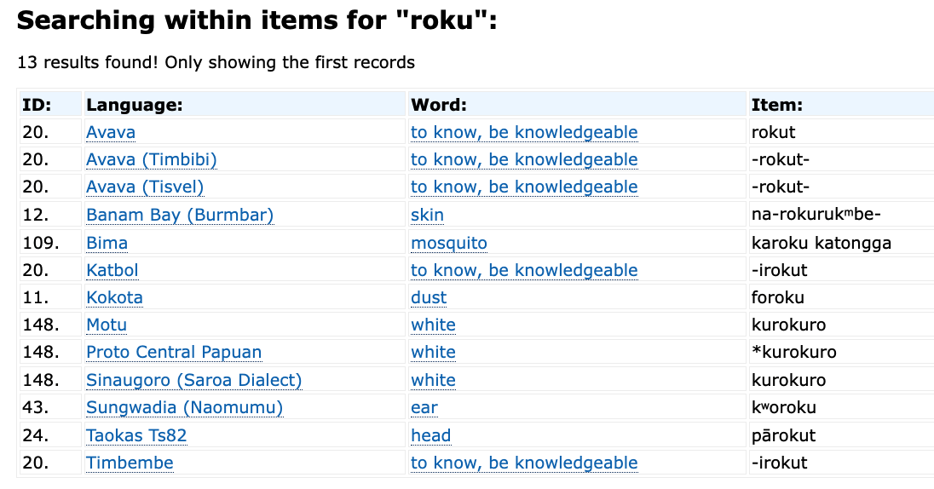Open Motu's 'white' word link
The image size is (934, 489).
click(x=433, y=325)
